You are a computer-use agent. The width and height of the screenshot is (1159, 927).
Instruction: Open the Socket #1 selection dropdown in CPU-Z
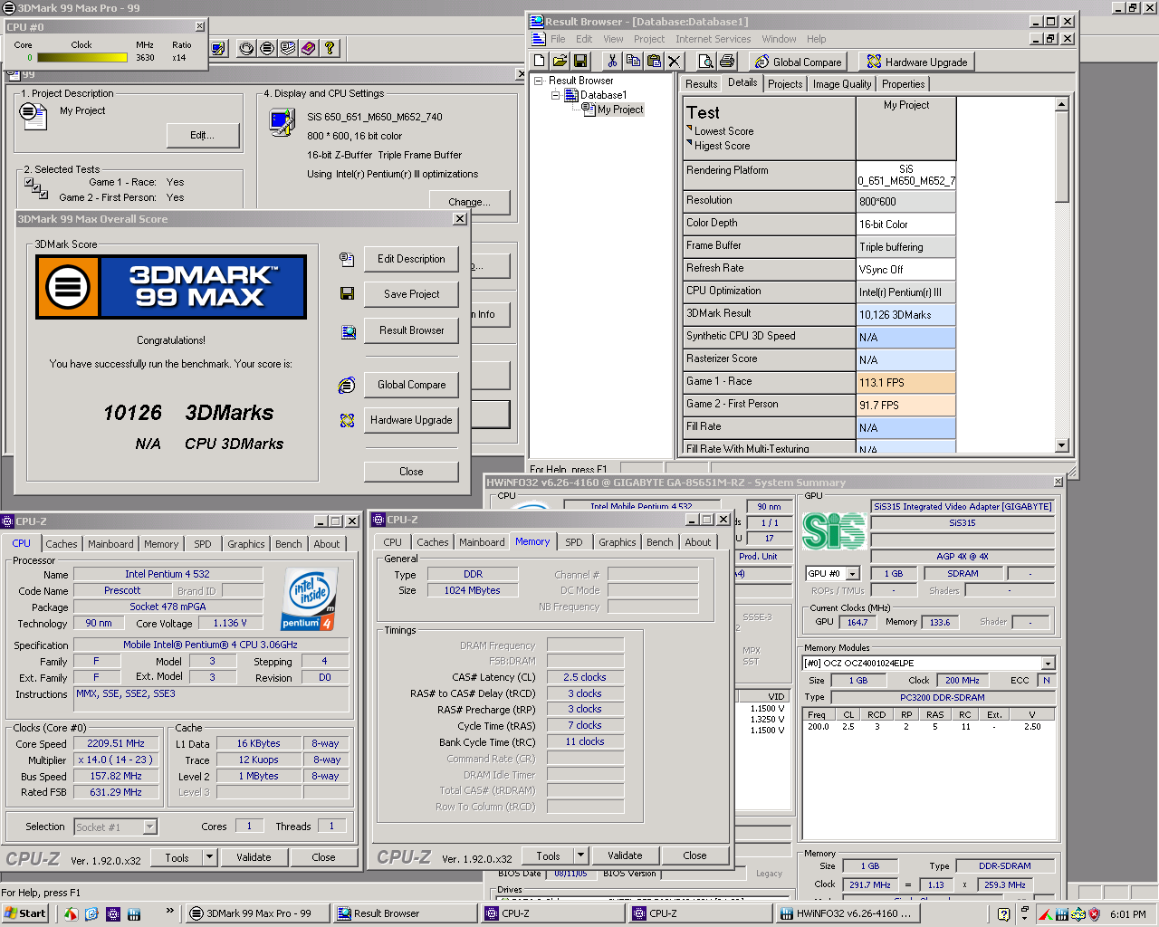tap(150, 827)
